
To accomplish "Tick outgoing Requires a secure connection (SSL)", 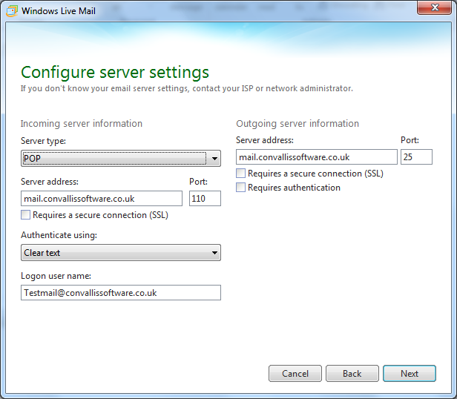I will pos(240,174).
